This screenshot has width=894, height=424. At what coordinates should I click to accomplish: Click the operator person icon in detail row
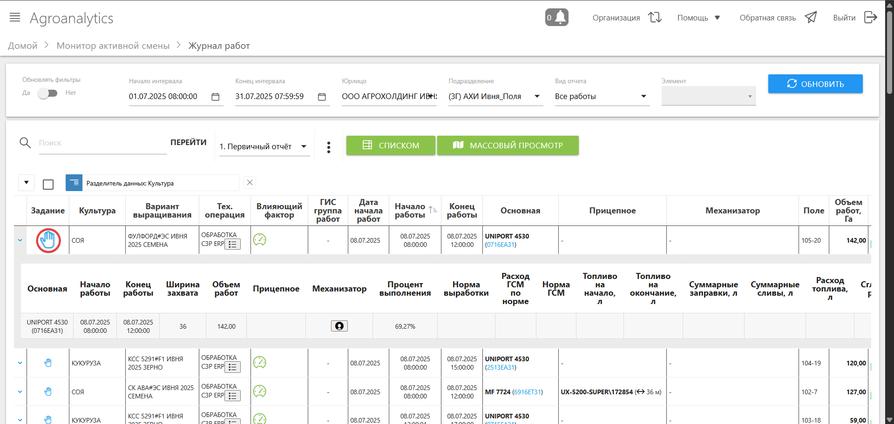[339, 326]
